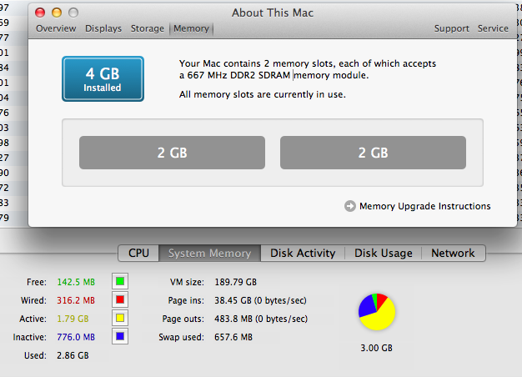Click the red Wired memory color swatch

(x=120, y=299)
